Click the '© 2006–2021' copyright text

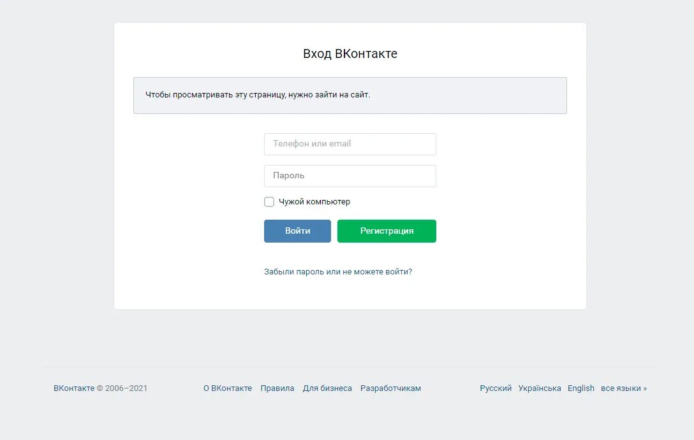[x=122, y=388]
